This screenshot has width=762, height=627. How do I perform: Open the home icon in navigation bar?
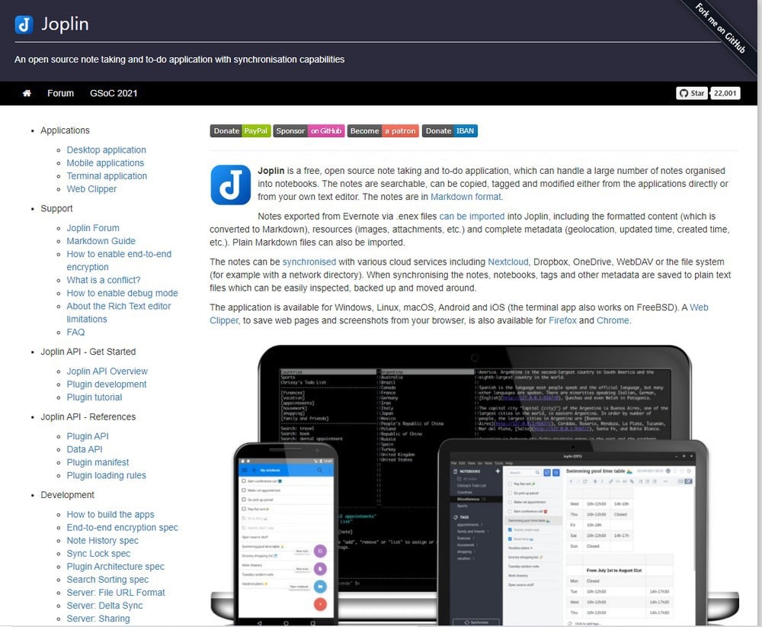click(x=27, y=93)
